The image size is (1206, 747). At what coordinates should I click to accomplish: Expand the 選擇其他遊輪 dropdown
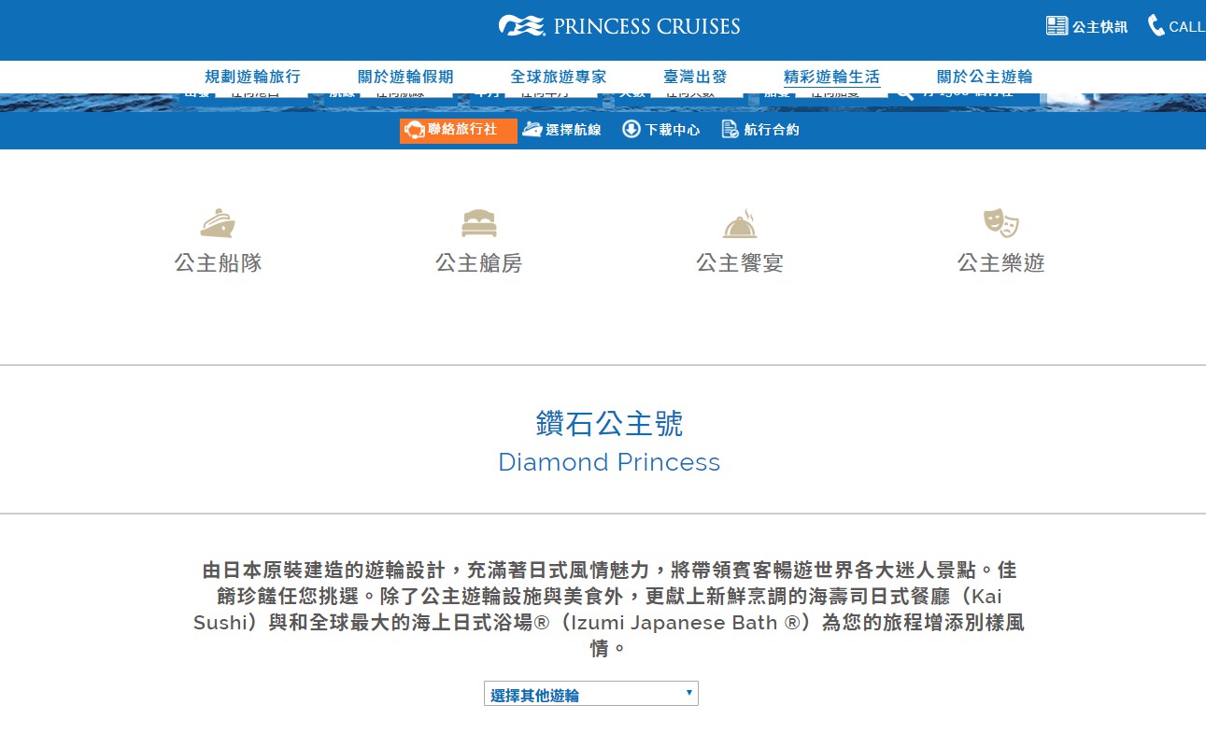[x=591, y=694]
